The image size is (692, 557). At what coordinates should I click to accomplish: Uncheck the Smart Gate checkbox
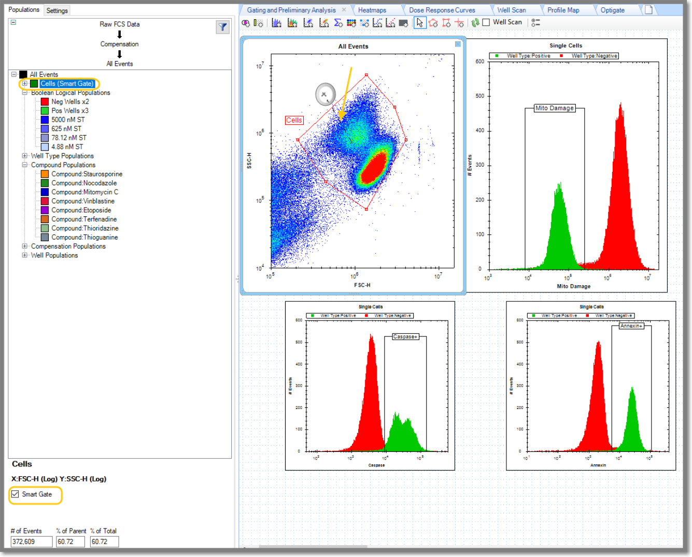click(16, 494)
